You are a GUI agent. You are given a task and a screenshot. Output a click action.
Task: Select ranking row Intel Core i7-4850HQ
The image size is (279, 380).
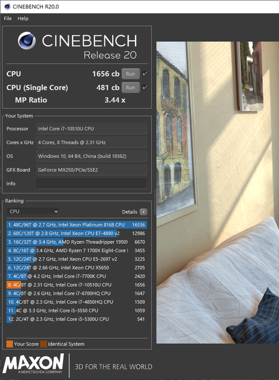pos(76,302)
